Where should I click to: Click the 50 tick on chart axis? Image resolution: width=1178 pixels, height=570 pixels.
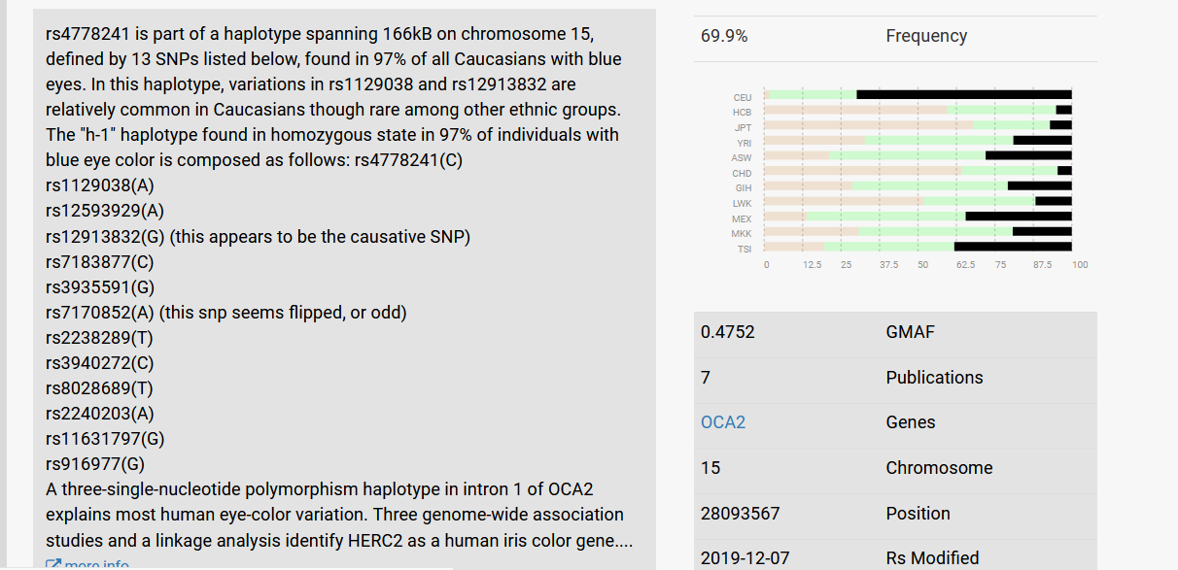922,265
